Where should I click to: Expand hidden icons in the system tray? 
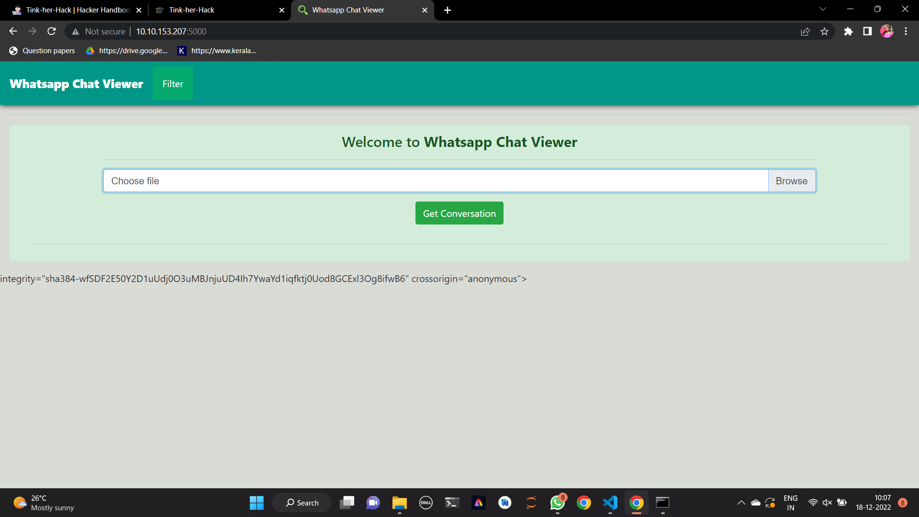tap(741, 503)
